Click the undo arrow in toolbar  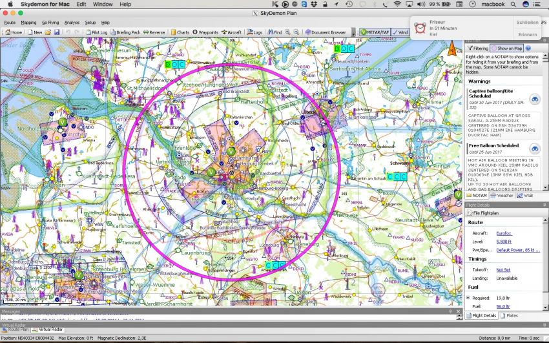tap(68, 32)
